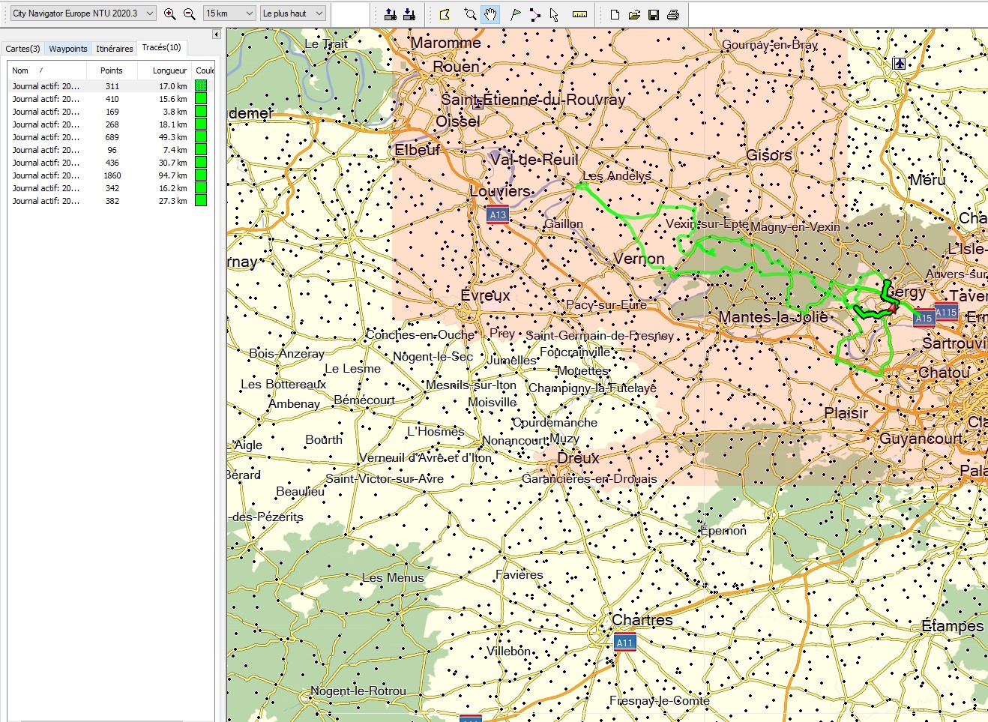Switch to the Cartes(3) tab

(x=22, y=49)
